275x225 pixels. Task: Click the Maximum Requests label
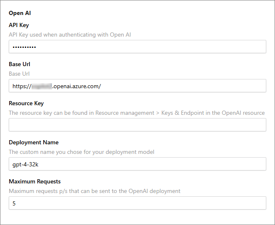point(35,181)
